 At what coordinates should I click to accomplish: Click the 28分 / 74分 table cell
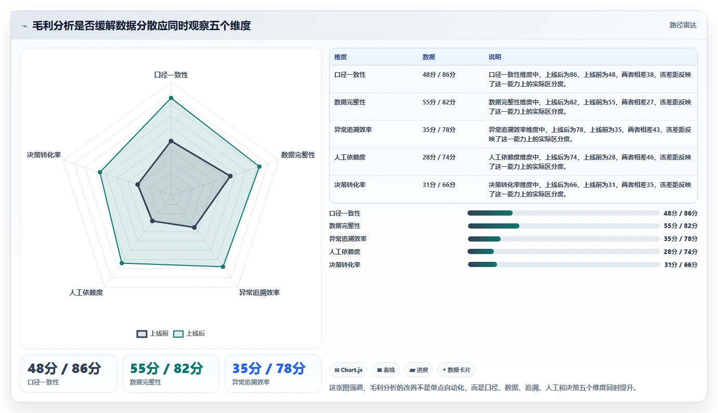[x=439, y=157]
